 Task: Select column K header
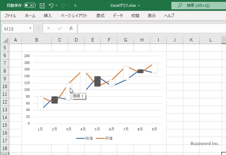click(191, 40)
